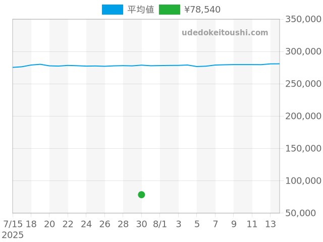The image size is (323, 242).
Task: Click the 22 date label on x-axis
Action: point(68,224)
